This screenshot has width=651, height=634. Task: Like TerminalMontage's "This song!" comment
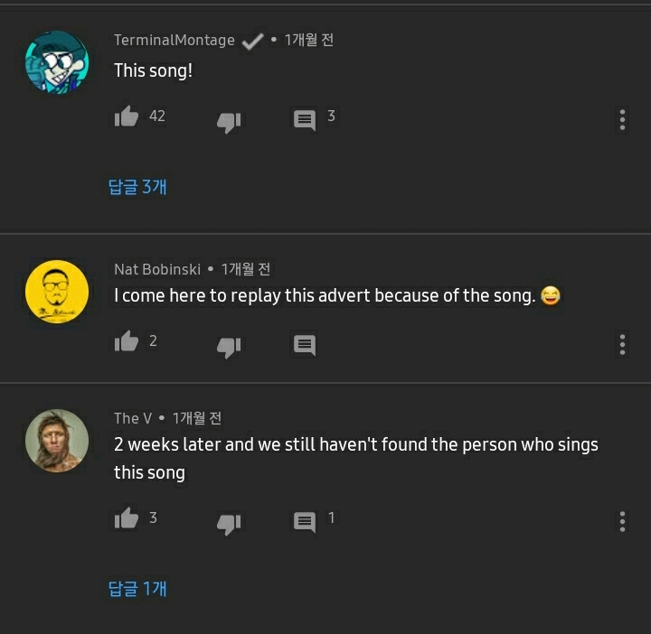click(x=127, y=117)
